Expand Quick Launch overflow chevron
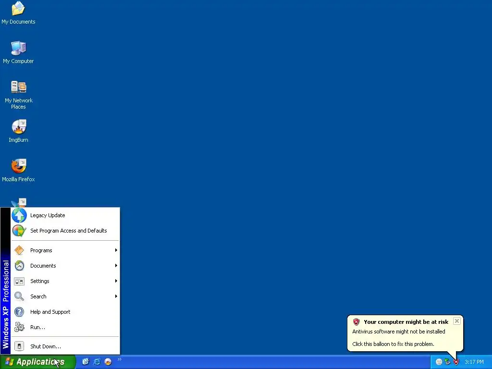Screen dimensions: 492x369 pos(119,359)
